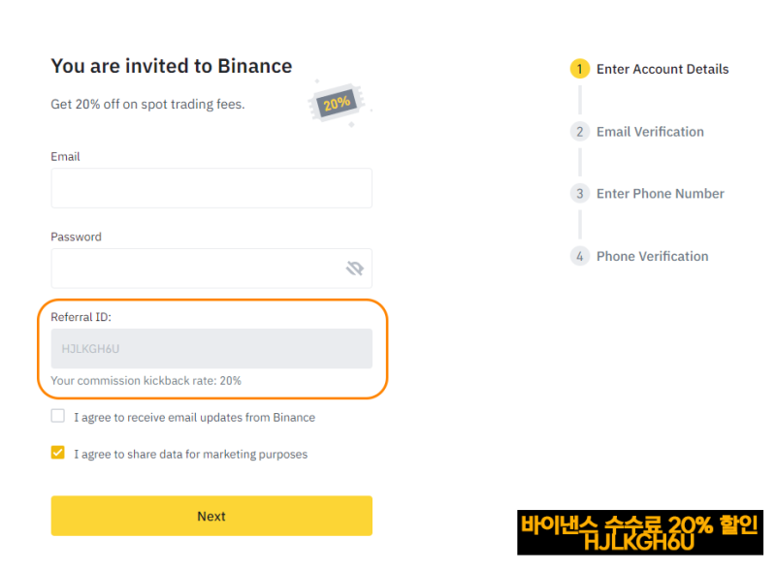Select Enter Account Details step label
Screen dimensions: 776x571
(663, 69)
